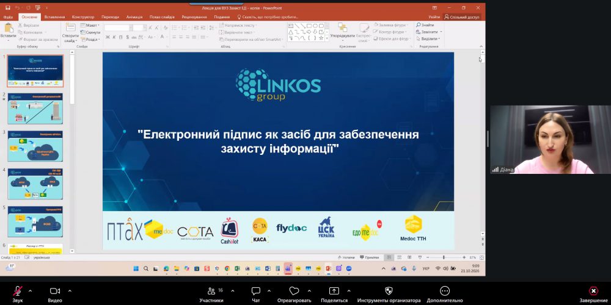
Task: Click Знайти (Find) in editing group
Action: click(x=425, y=25)
